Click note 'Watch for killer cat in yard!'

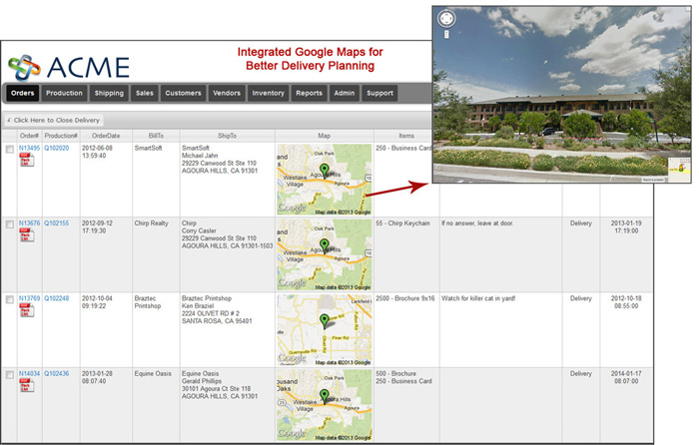[x=478, y=298]
